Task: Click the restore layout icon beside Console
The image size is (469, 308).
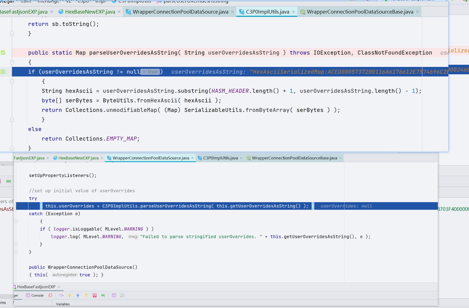Action: click(x=50, y=295)
